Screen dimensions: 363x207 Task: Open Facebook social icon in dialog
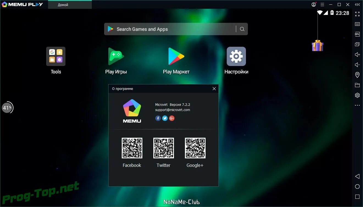(x=158, y=118)
